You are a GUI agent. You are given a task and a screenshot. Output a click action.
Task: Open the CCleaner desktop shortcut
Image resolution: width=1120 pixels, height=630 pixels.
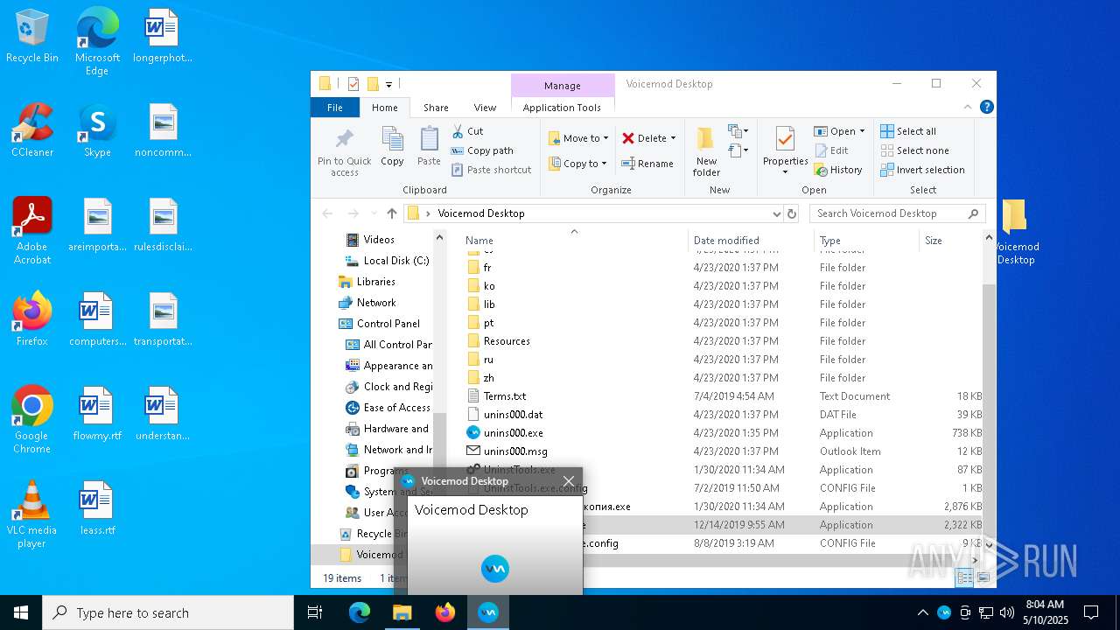32,131
